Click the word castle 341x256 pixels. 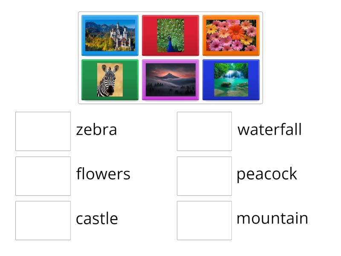pyautogui.click(x=97, y=218)
